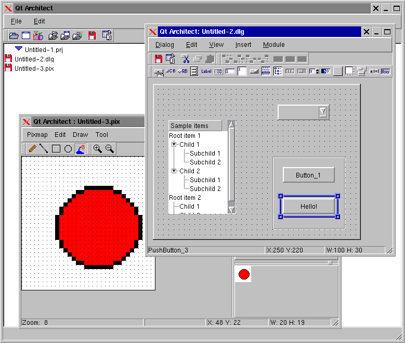Viewport: 405px width, 343px height.
Task: Click the Edit menu in dialog editor
Action: 191,45
